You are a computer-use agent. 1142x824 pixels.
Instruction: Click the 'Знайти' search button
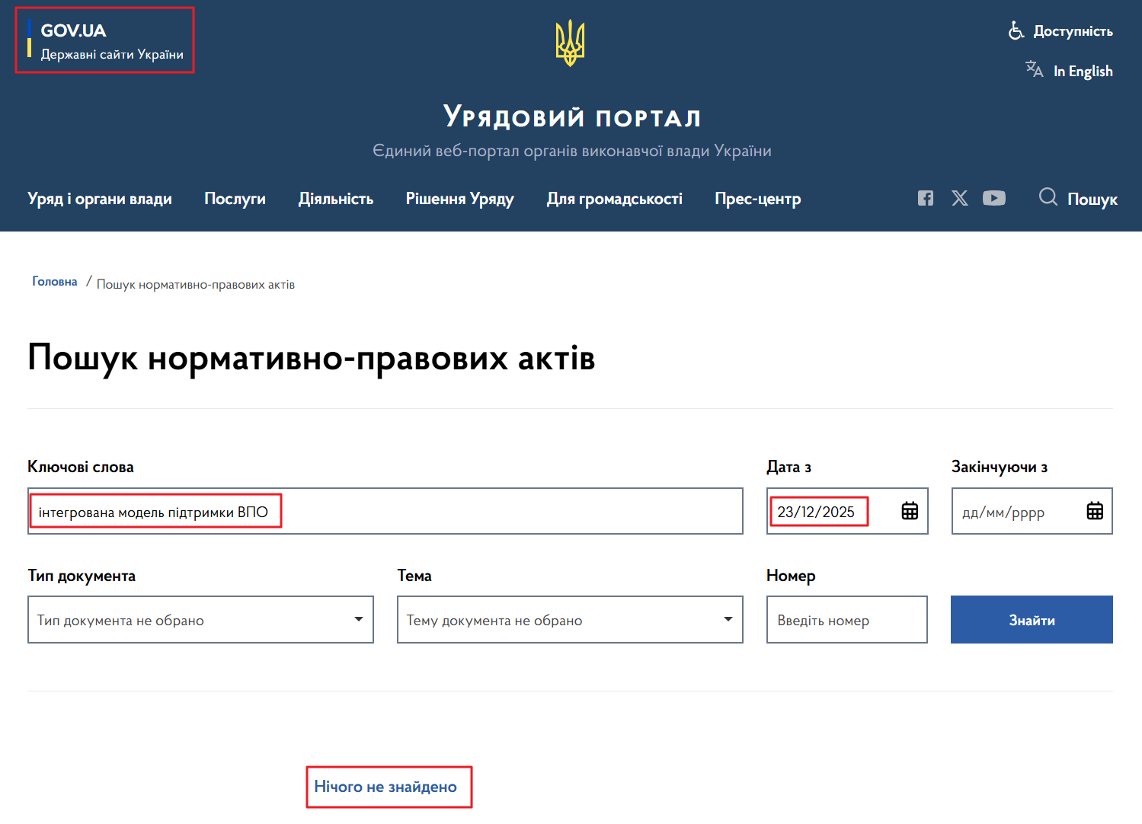[x=1032, y=620]
